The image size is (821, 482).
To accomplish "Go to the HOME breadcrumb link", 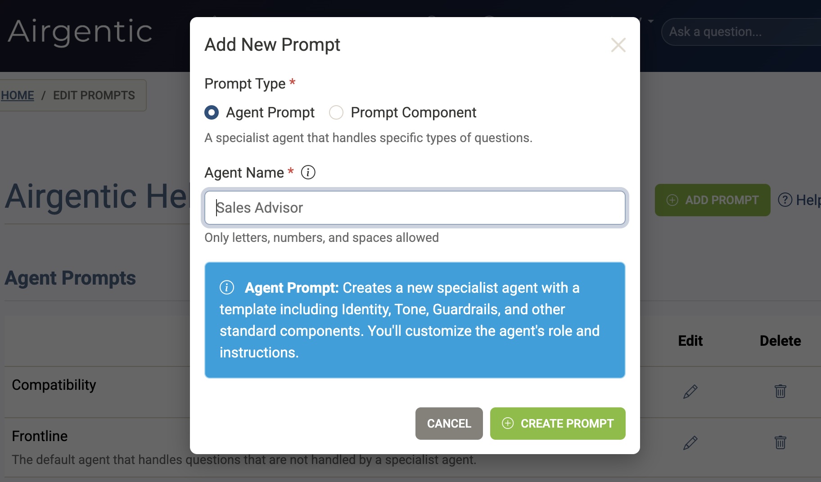I will pos(18,95).
